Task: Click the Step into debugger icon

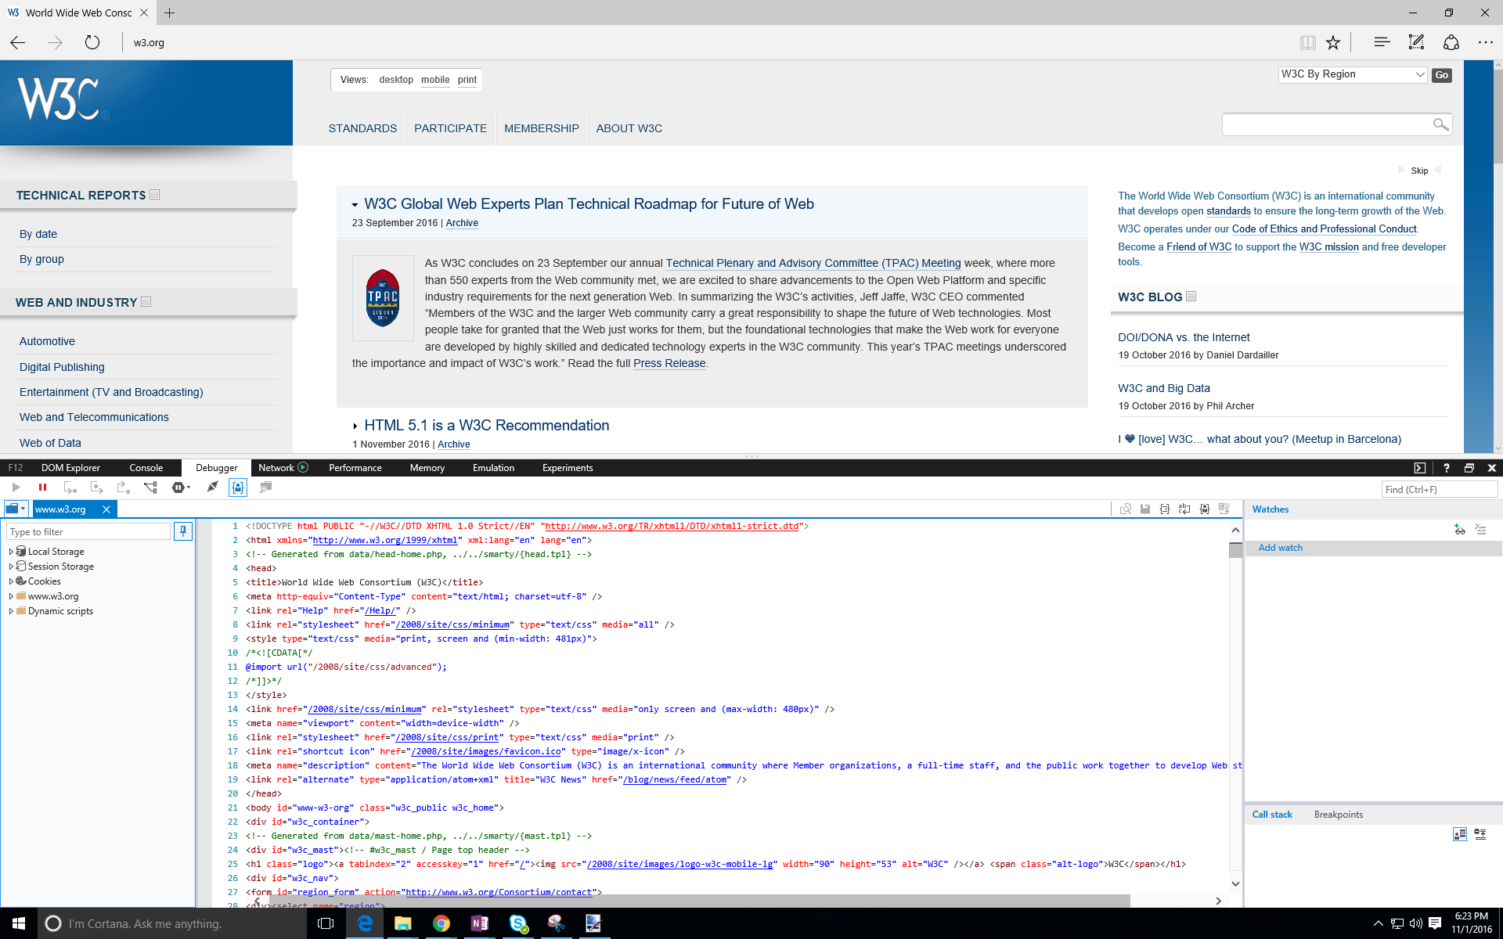Action: pos(70,487)
